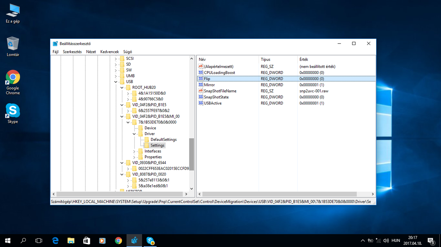Open the Kedvencek menu
This screenshot has width=441, height=247.
pyautogui.click(x=110, y=52)
